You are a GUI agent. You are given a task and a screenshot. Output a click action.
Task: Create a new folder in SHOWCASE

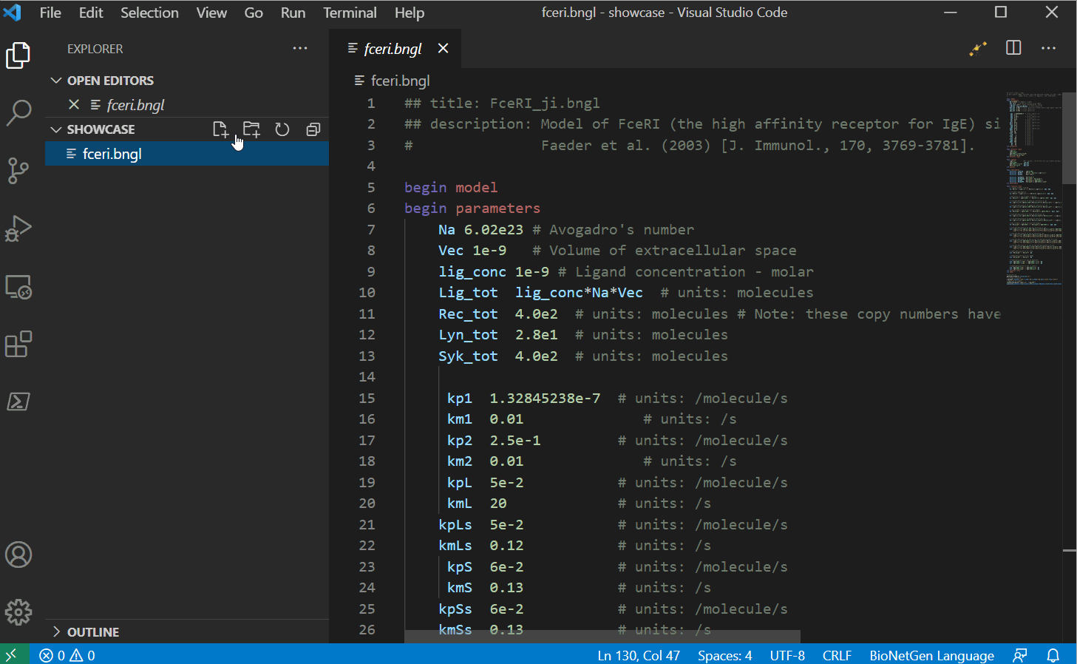point(251,129)
